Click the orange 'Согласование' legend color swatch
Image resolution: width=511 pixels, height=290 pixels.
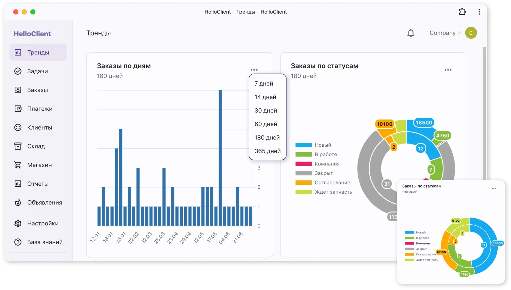tap(303, 183)
